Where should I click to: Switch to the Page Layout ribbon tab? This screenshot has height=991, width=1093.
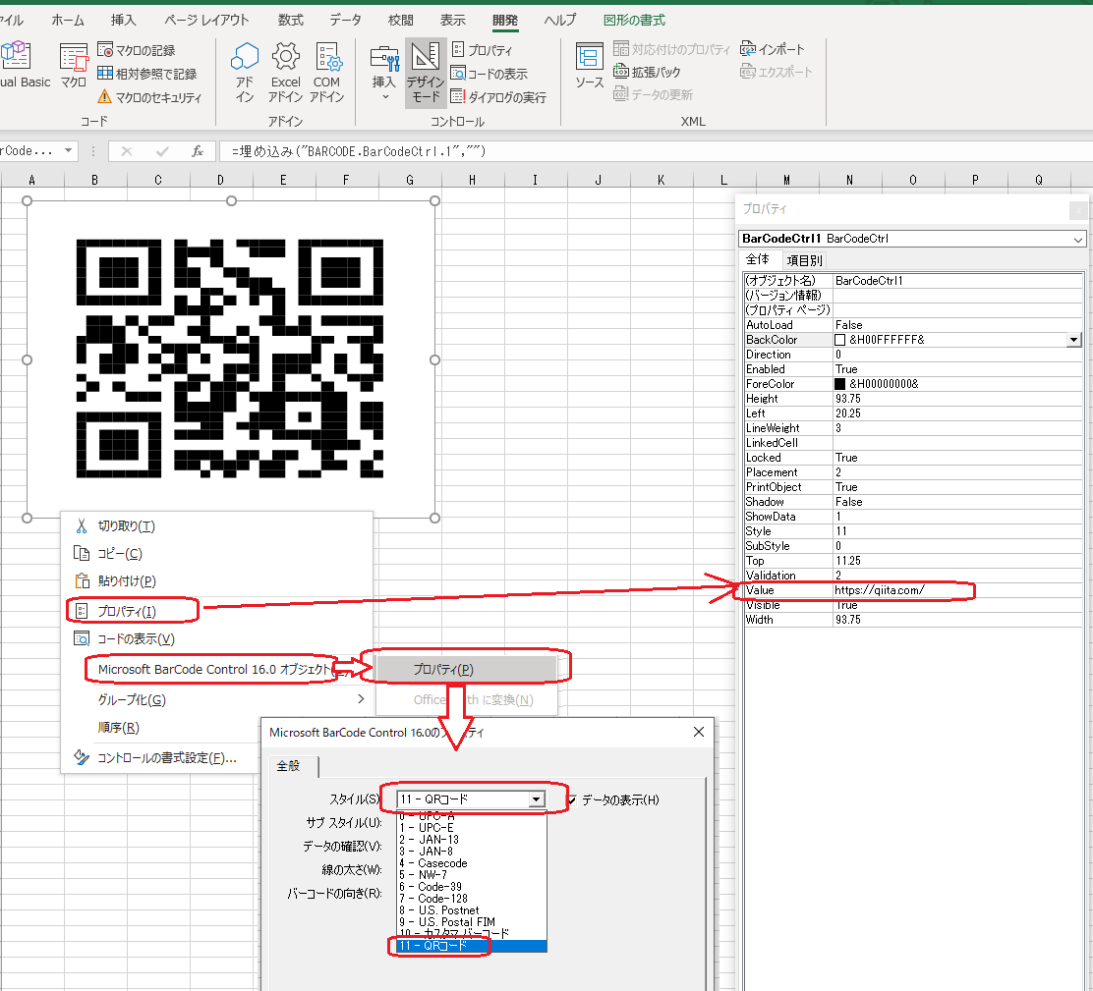[206, 20]
